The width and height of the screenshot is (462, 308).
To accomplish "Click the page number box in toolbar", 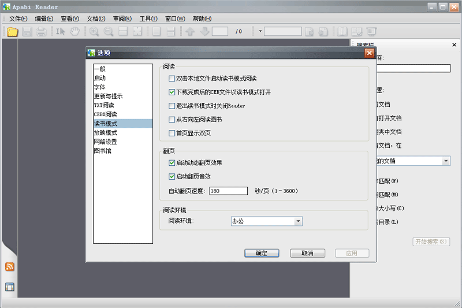I will 220,31.
